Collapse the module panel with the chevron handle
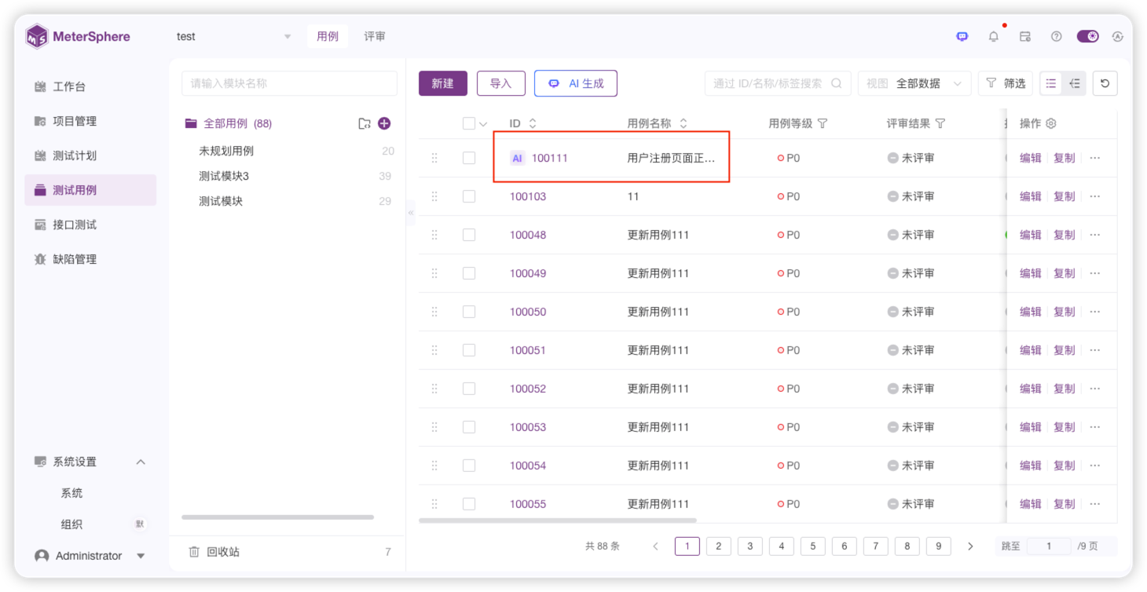 (x=411, y=213)
